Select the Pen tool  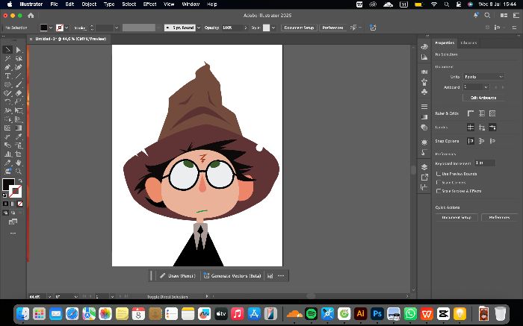pos(7,67)
